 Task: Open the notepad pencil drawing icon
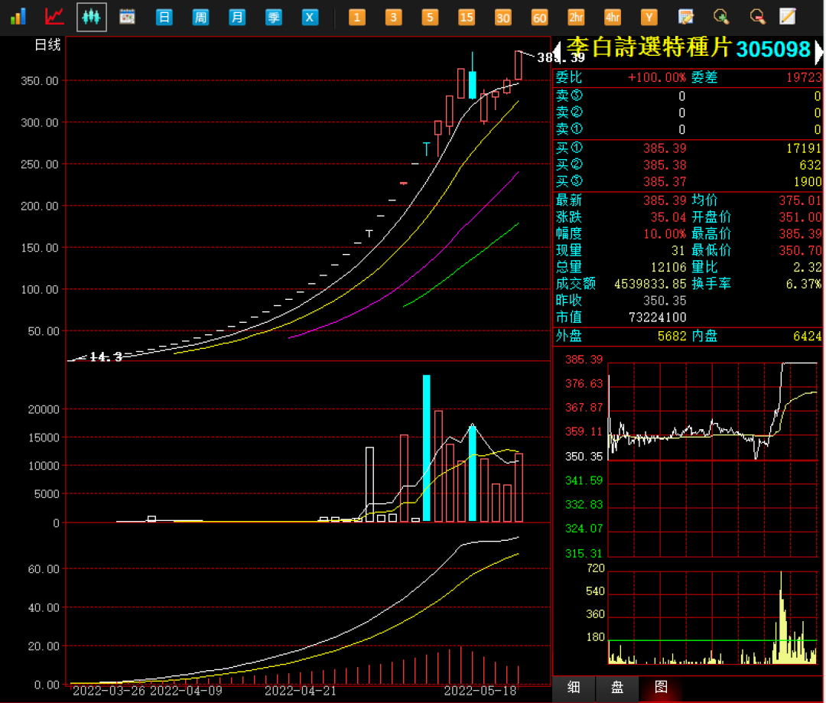pos(788,17)
